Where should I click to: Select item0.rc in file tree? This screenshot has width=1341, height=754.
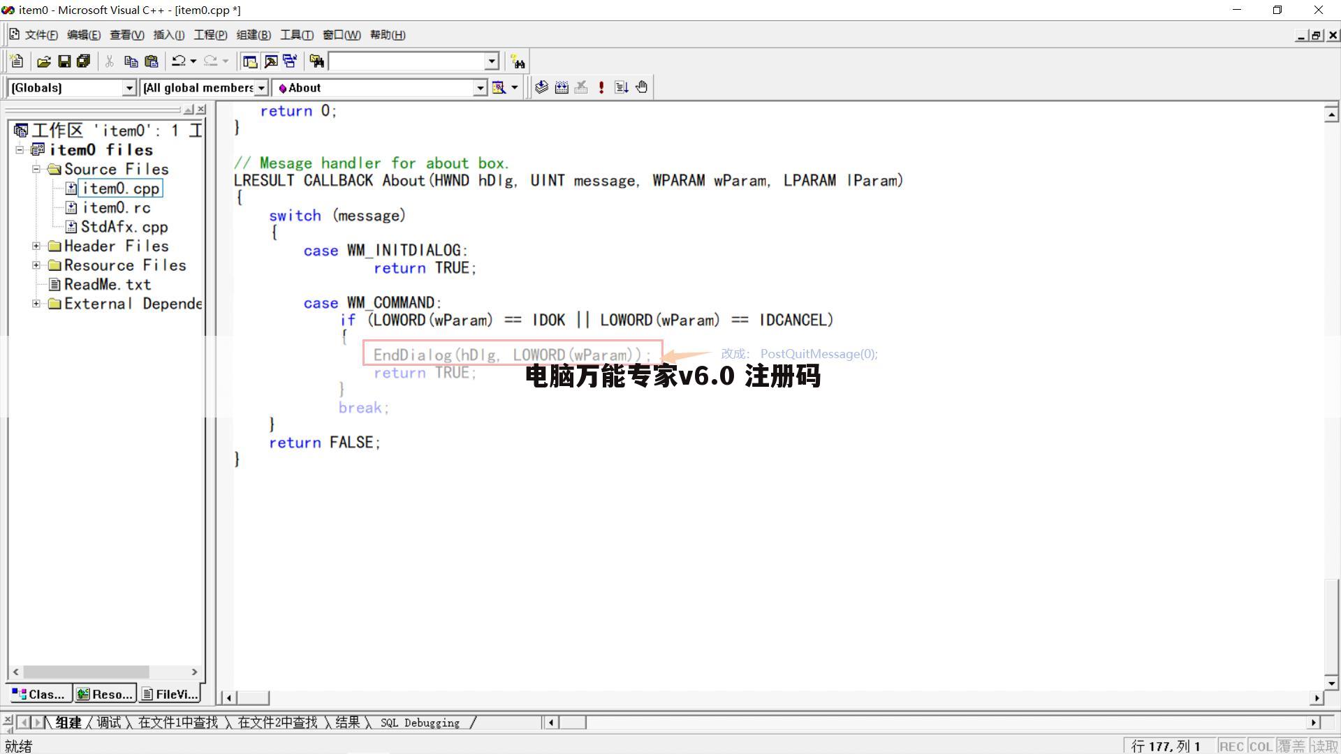point(116,208)
